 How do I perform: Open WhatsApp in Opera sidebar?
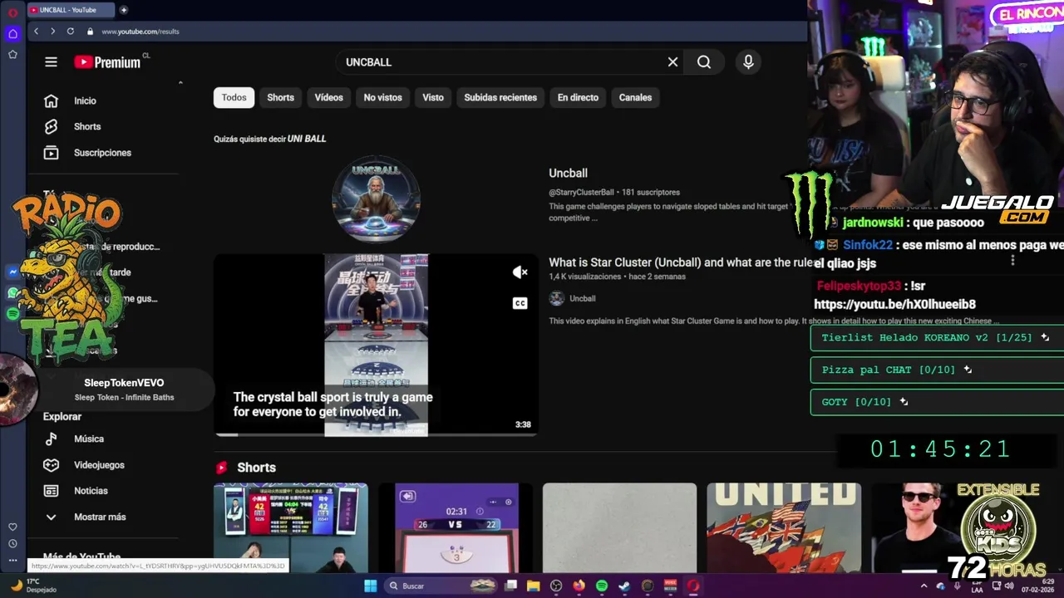(12, 293)
